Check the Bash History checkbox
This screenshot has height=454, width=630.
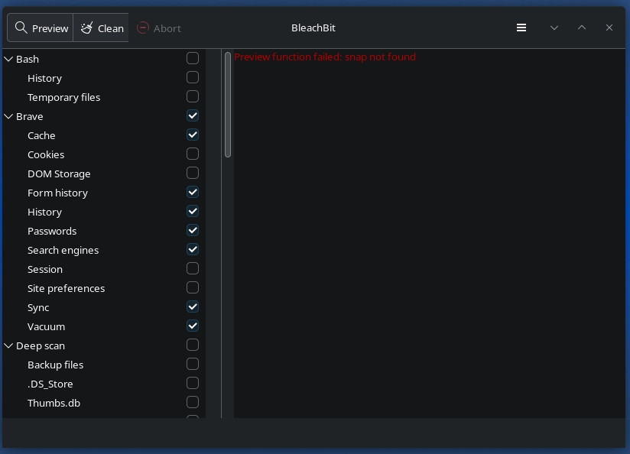point(193,78)
